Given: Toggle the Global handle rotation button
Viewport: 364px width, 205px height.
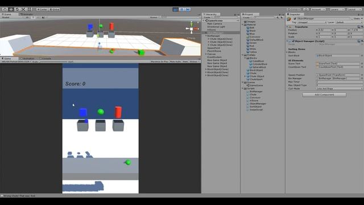Looking at the screenshot, I should click(55, 9).
